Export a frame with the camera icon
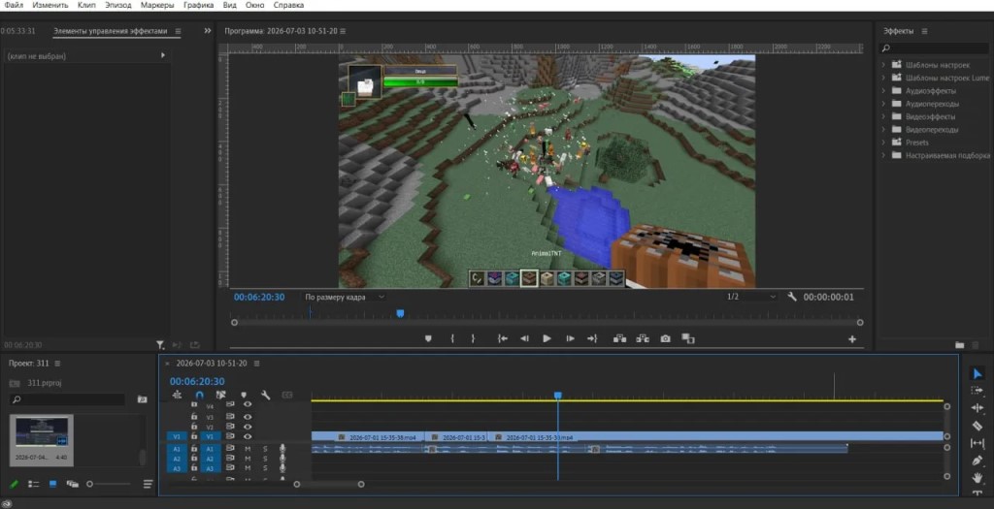The height and width of the screenshot is (509, 994). click(x=665, y=338)
